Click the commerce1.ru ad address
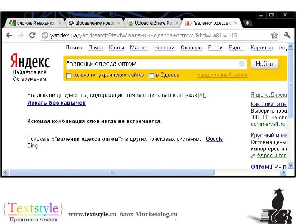The width and height of the screenshot is (299, 224). (268, 124)
